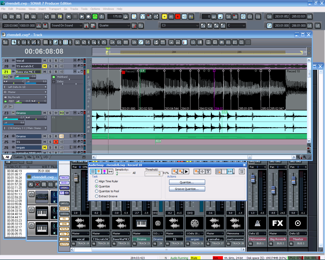Click the SEND button in Console sidebar
Image resolution: width=325 pixels, height=260 pixels.
point(64,224)
